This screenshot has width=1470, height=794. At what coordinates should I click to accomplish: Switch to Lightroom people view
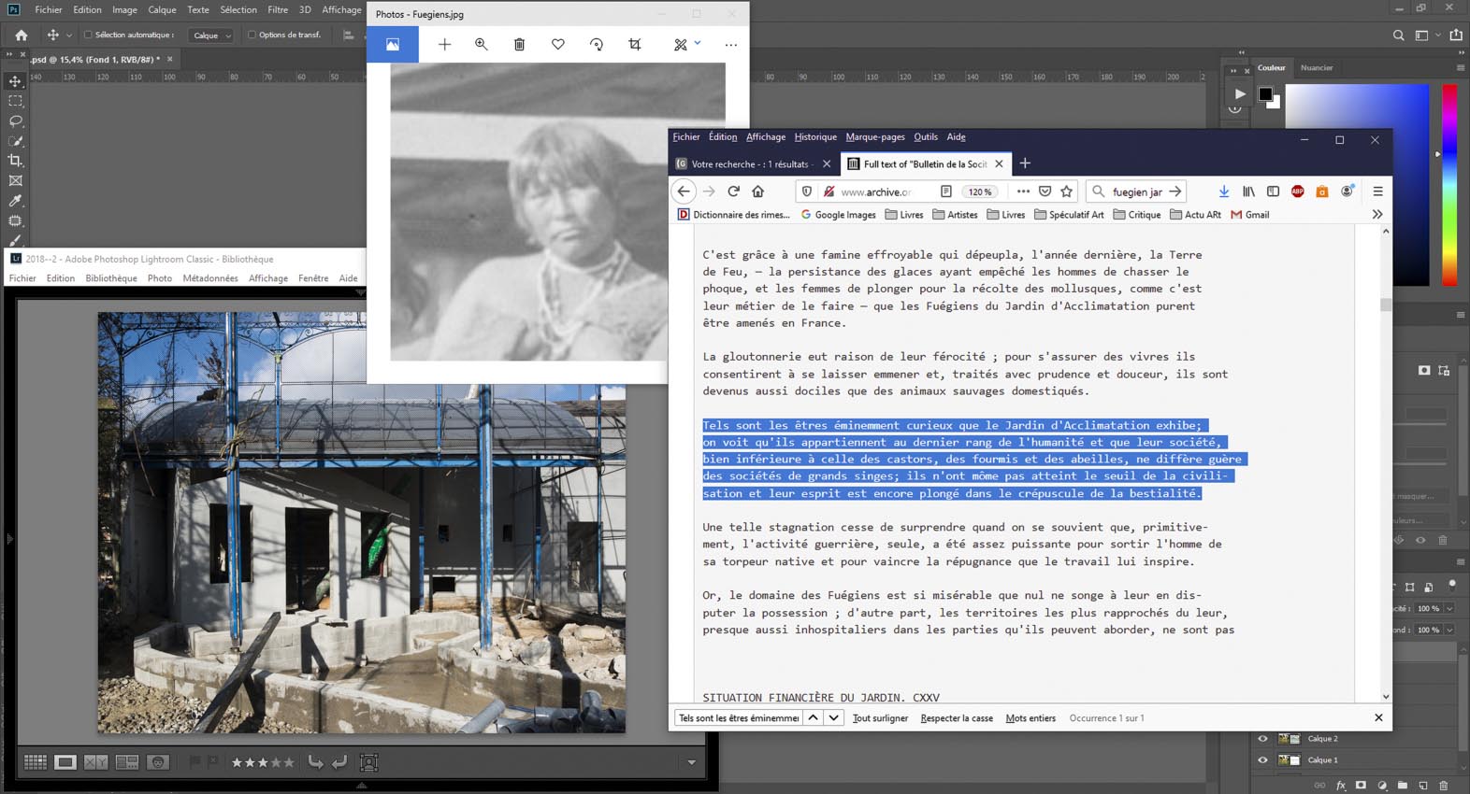tap(158, 762)
